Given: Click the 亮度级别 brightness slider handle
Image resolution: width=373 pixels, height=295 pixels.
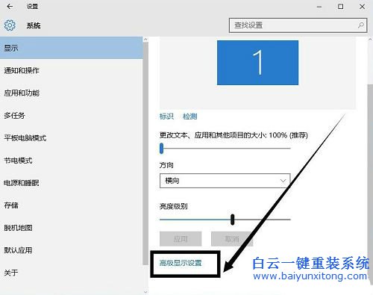Looking at the screenshot, I should coord(233,220).
